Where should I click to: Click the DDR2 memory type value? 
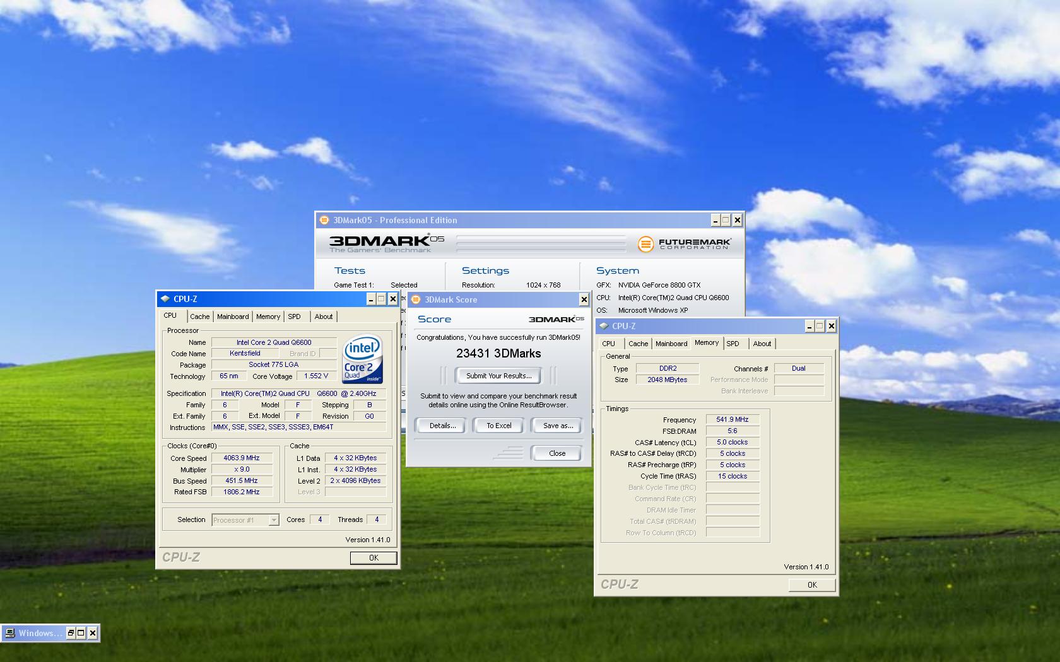click(x=667, y=369)
